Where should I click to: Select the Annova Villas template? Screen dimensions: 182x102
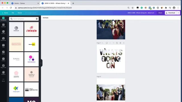[x=32, y=74]
